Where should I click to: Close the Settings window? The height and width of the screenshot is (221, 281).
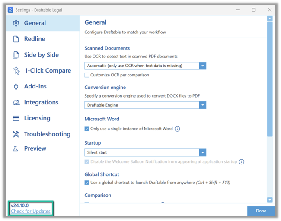270,10
